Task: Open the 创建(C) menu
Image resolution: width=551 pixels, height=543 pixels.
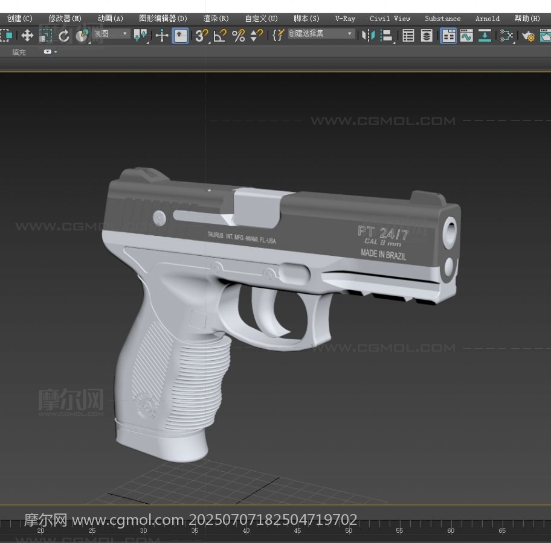Action: (20, 19)
